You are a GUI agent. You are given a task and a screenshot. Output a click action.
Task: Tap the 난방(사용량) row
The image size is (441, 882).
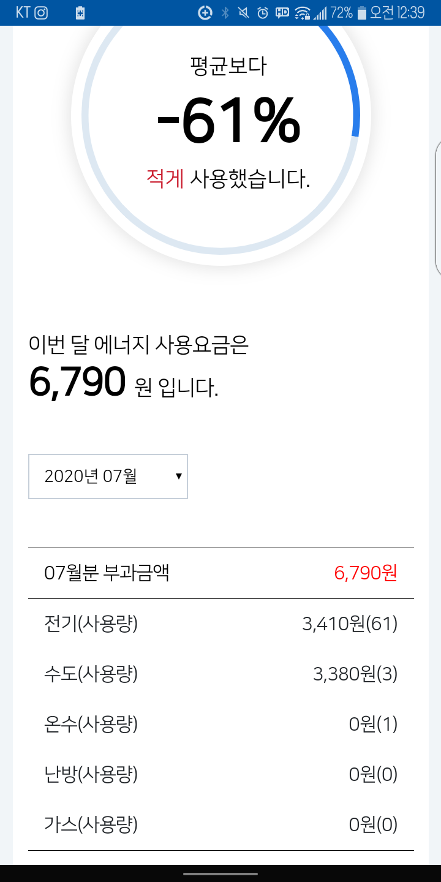point(221,775)
